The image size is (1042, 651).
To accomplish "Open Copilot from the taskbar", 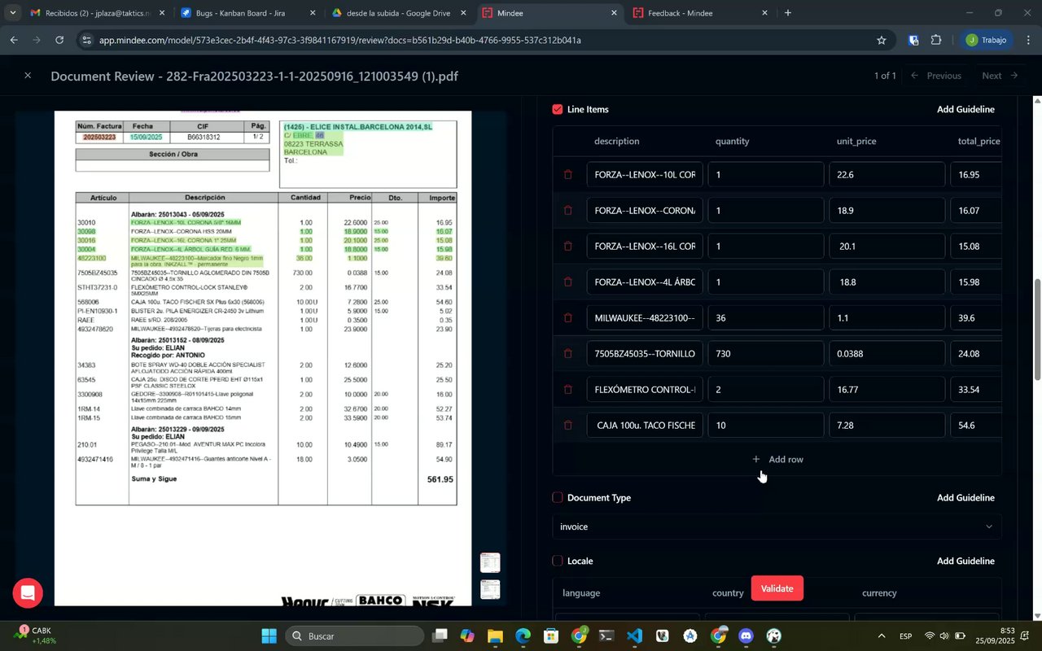I will click(x=467, y=636).
